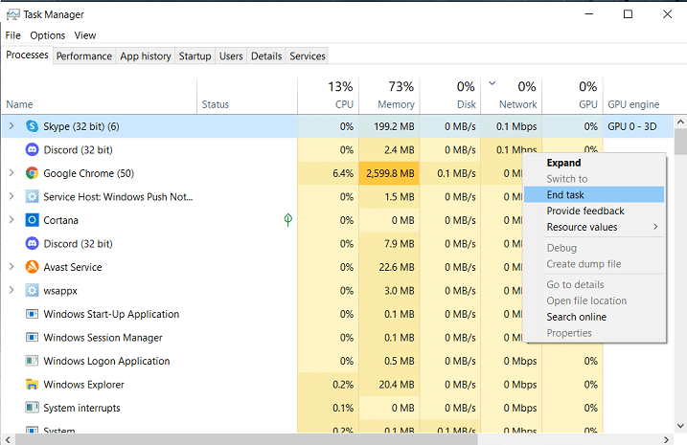Choose Resource values in the context menu
Screen dimensions: 687x445
pos(594,227)
